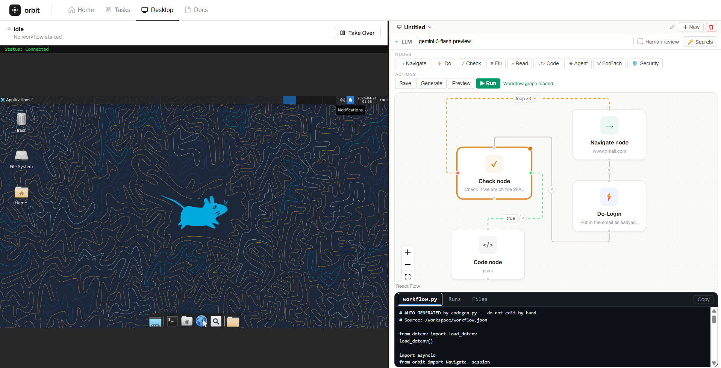Add a ForEach node
This screenshot has height=368, width=721.
(609, 64)
